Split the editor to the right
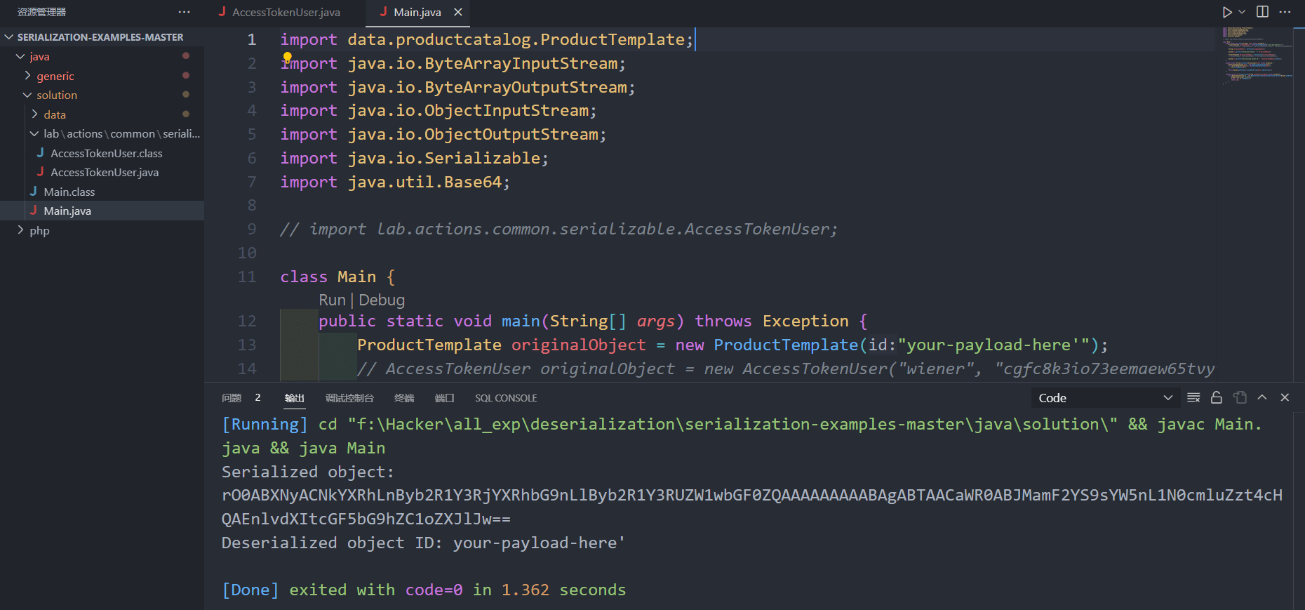Image resolution: width=1305 pixels, height=610 pixels. point(1263,12)
